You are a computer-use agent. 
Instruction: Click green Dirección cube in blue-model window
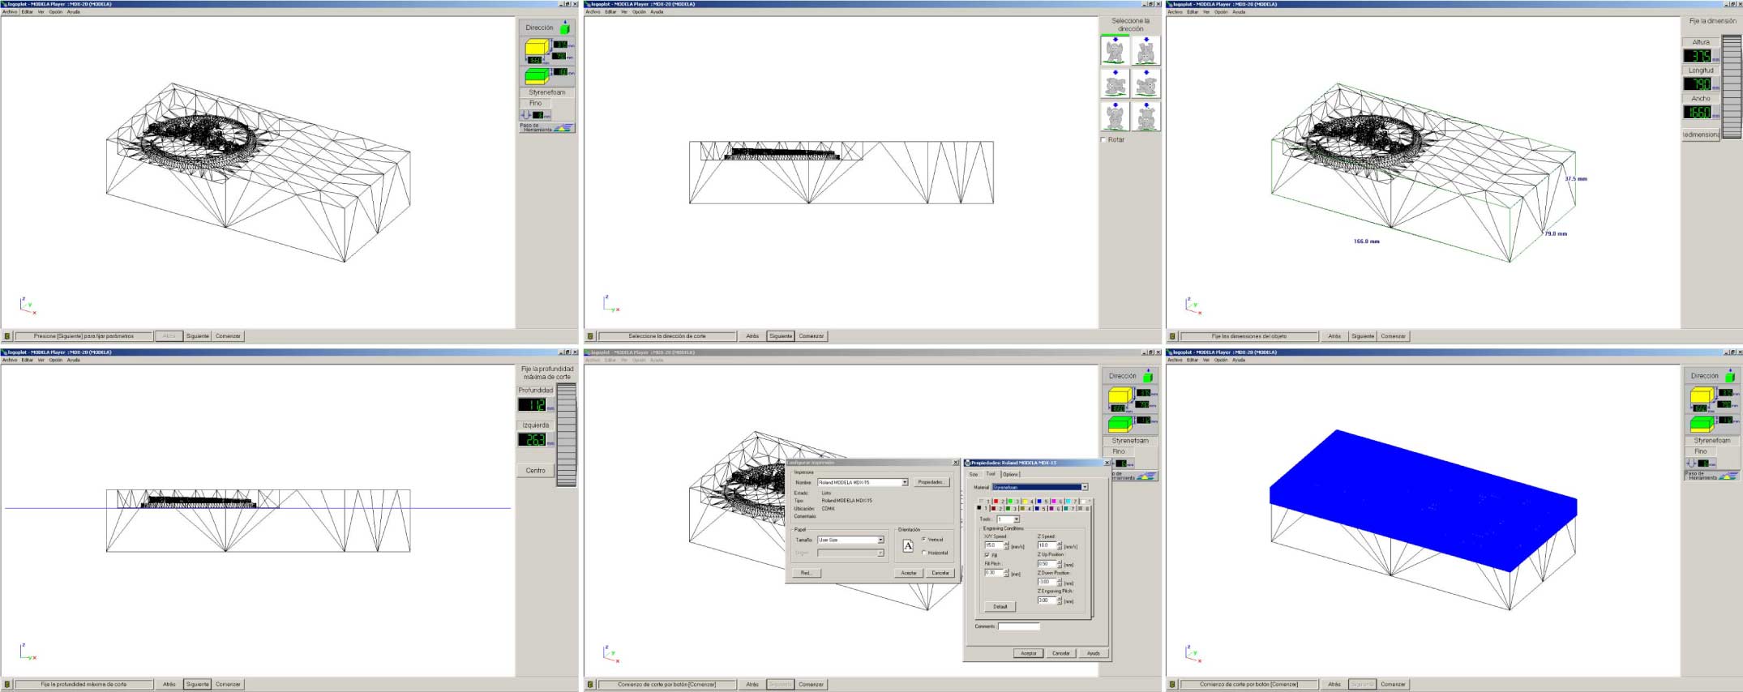pyautogui.click(x=1730, y=377)
